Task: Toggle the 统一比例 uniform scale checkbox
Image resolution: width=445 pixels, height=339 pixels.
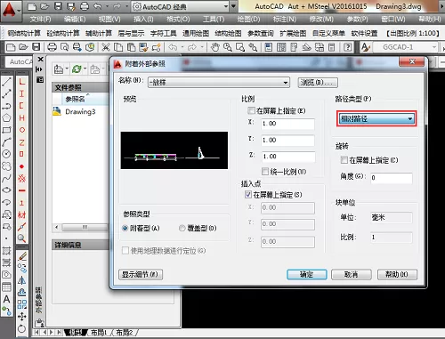Action: click(265, 171)
